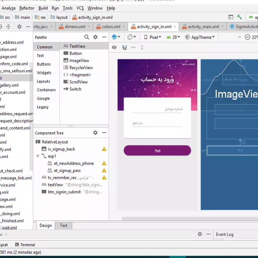Select btn_signin_submit in Component Tree
This screenshot has width=258, height=258.
(72, 192)
